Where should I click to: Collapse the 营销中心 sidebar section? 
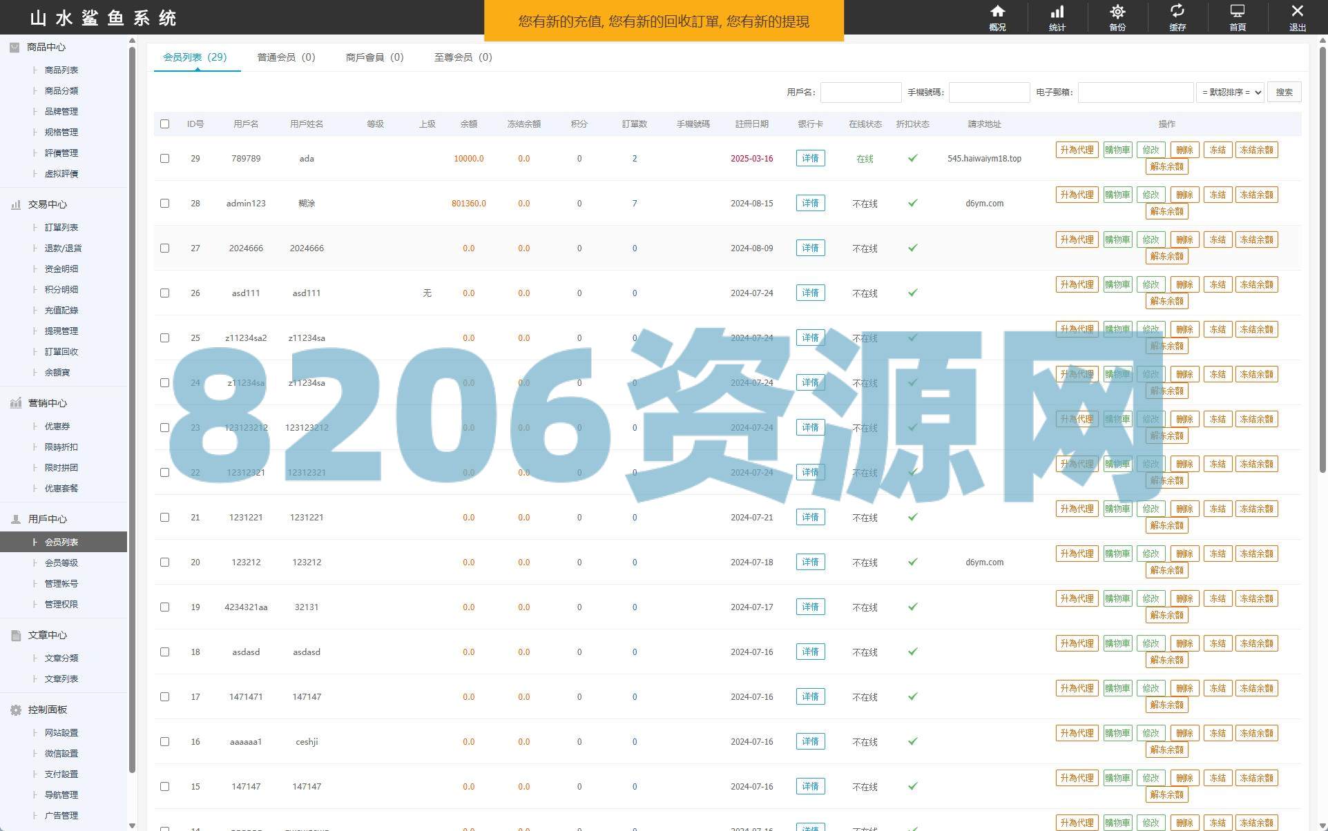[47, 403]
